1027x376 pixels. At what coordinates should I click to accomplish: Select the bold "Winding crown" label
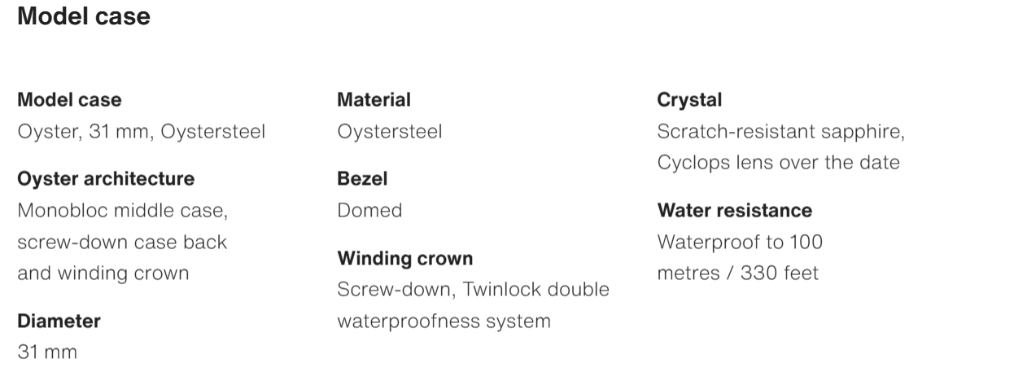pos(404,258)
